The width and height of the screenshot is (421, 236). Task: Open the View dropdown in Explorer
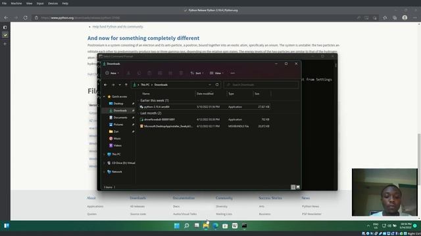pyautogui.click(x=216, y=73)
